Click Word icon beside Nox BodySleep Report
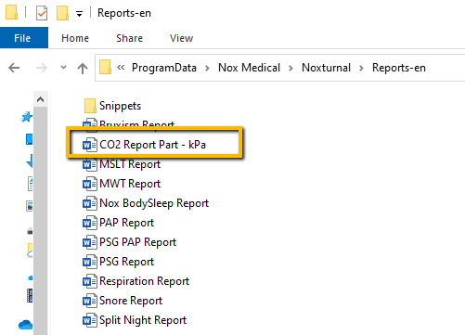 click(90, 203)
